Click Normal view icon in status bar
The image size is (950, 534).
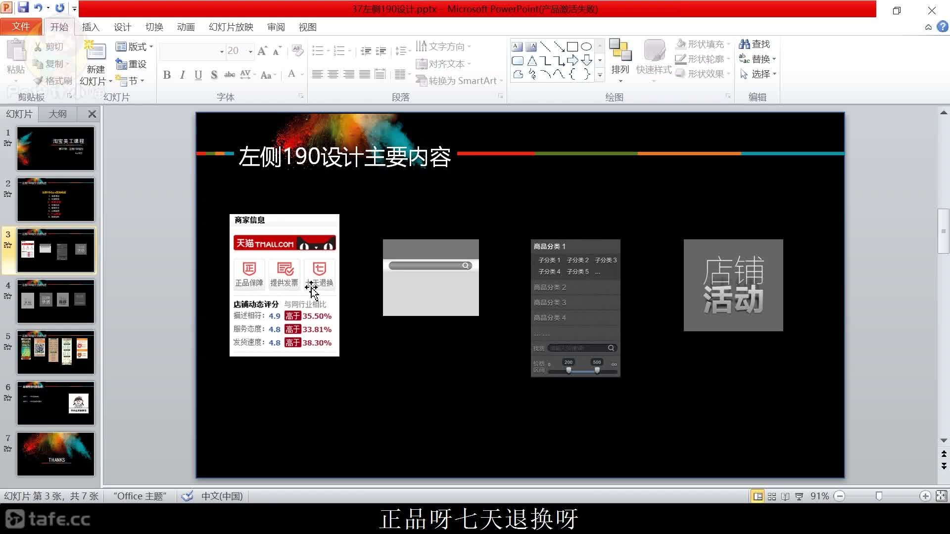pos(758,496)
